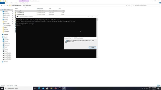
Task: Show hidden system tray icons
Action: [x=140, y=88]
